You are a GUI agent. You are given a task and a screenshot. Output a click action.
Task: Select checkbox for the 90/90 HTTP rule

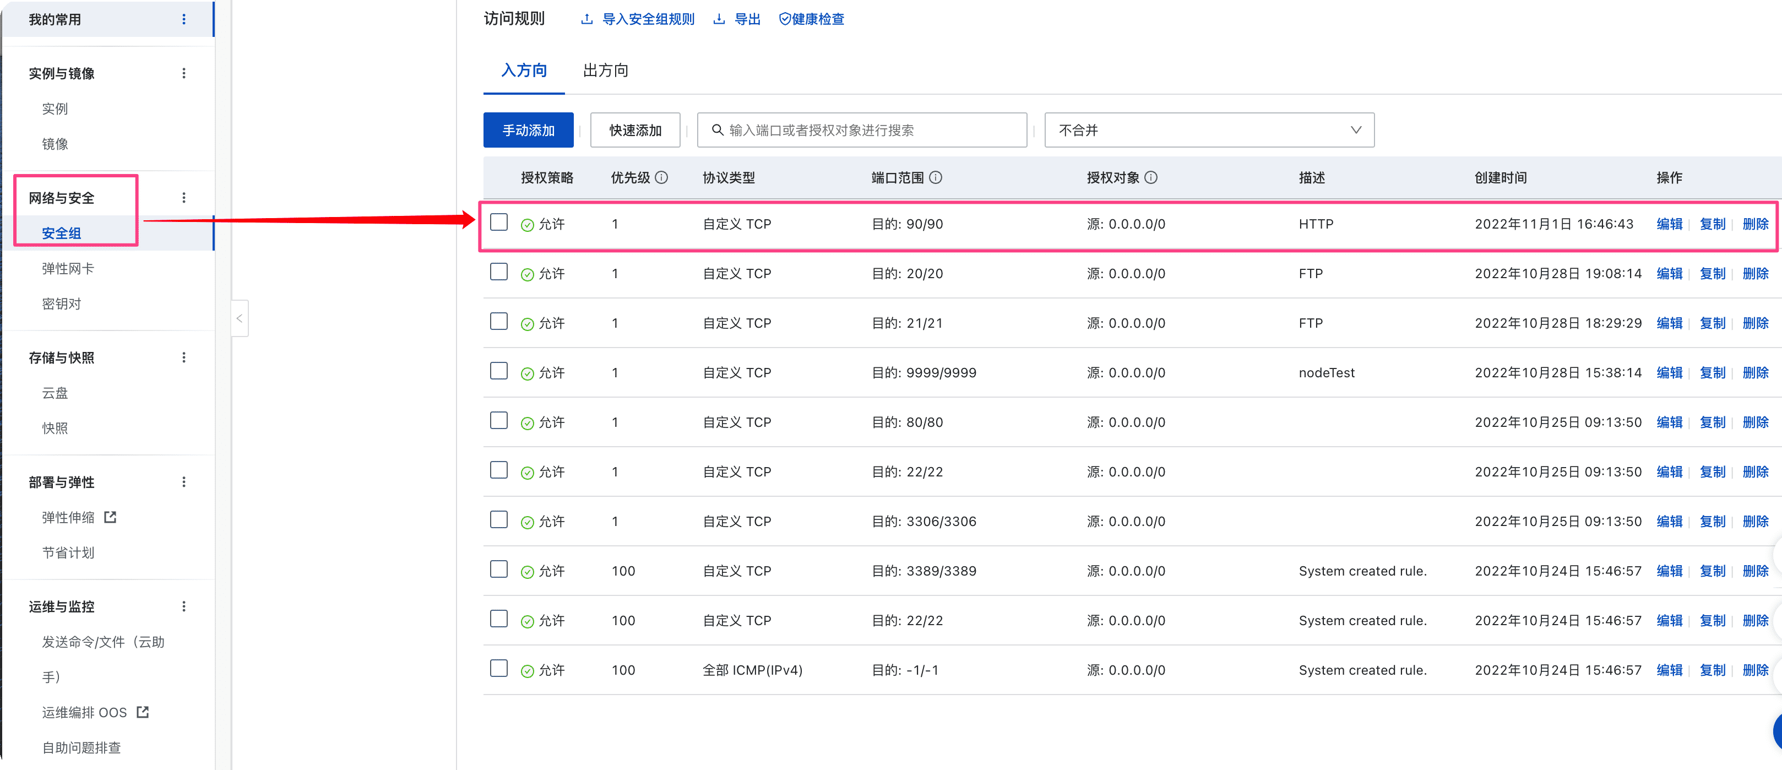click(499, 222)
